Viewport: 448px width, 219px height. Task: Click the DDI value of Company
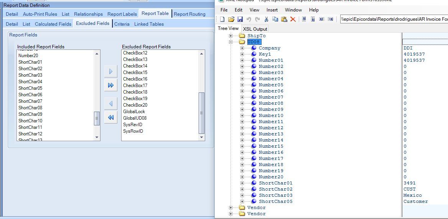[408, 48]
